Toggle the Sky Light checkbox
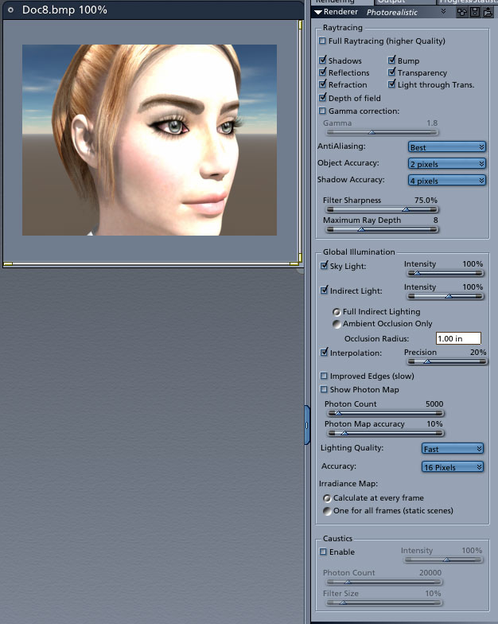This screenshot has height=624, width=498. click(x=325, y=266)
